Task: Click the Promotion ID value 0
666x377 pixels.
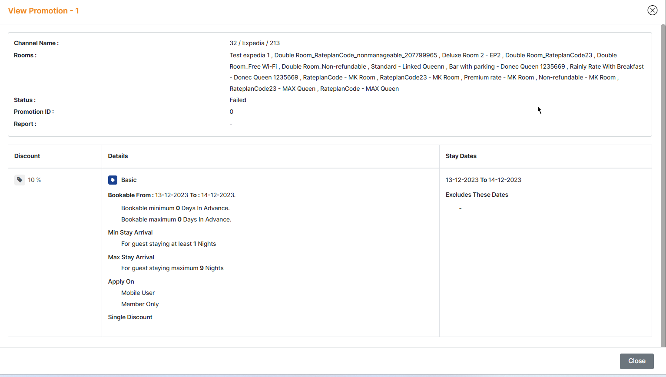Action: (x=232, y=112)
